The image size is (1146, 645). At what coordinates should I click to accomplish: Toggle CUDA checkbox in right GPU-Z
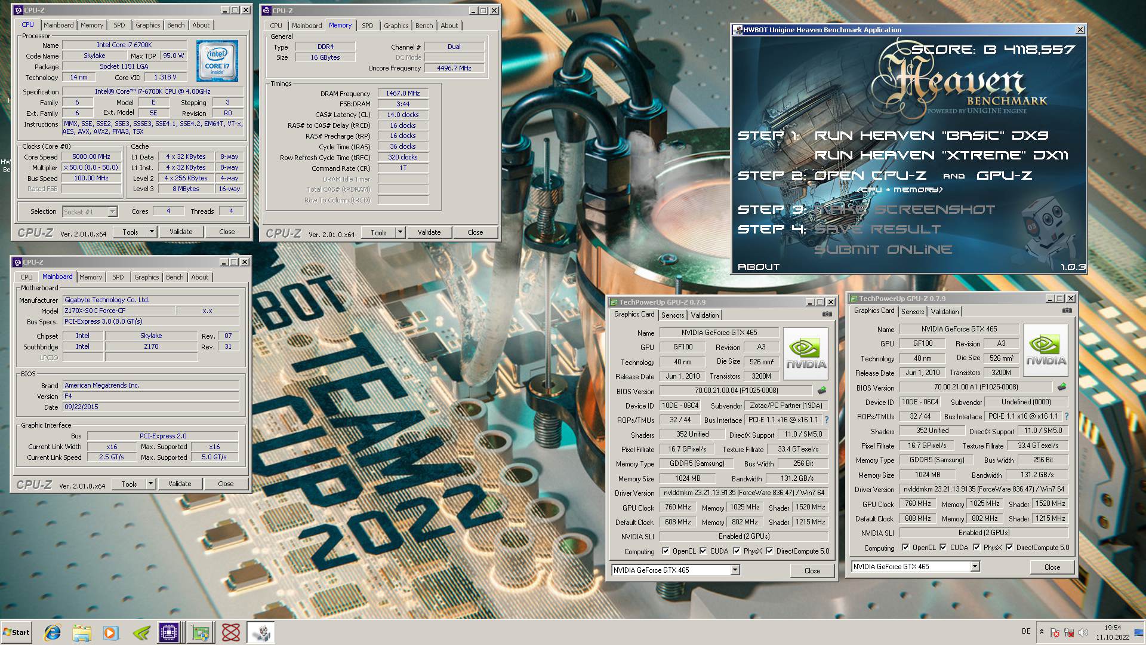(943, 548)
